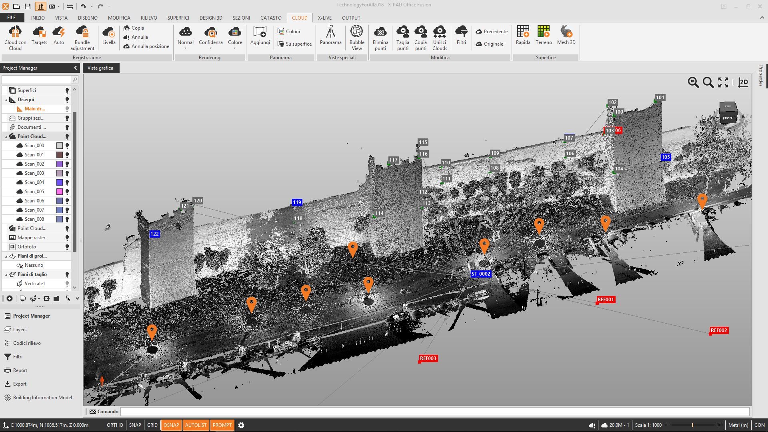Collapse the Point Cloud scans node
The width and height of the screenshot is (768, 432).
6,136
